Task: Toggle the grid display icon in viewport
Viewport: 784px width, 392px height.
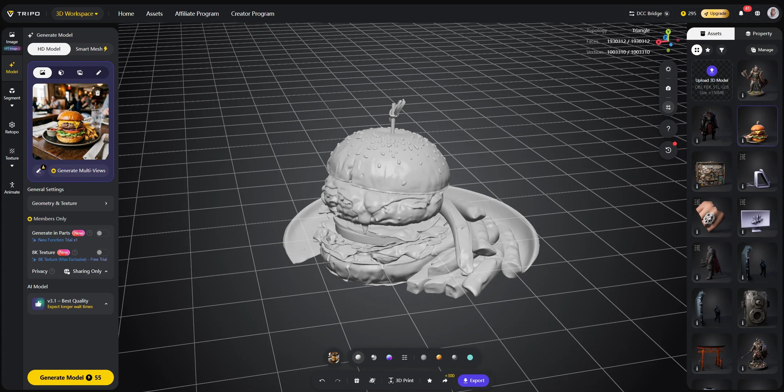Action: [x=668, y=107]
